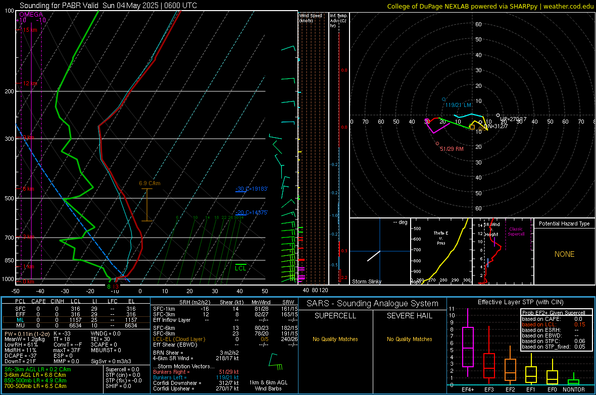
Task: Click the '119/21 LM' hodograph label
Action: (458, 105)
